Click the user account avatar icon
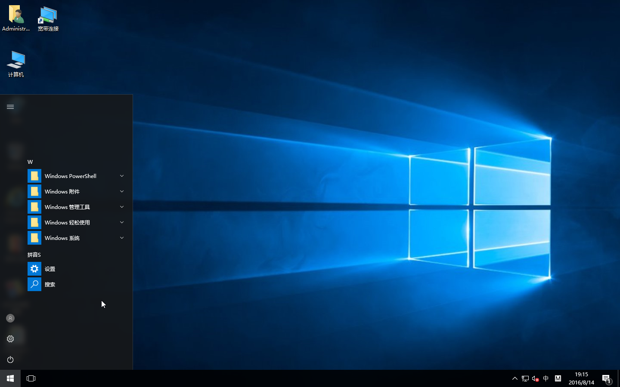This screenshot has height=387, width=620. click(x=10, y=318)
